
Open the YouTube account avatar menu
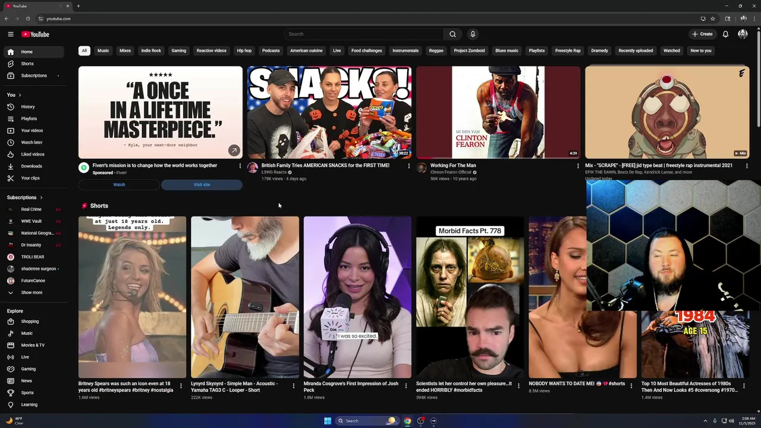[x=743, y=34]
